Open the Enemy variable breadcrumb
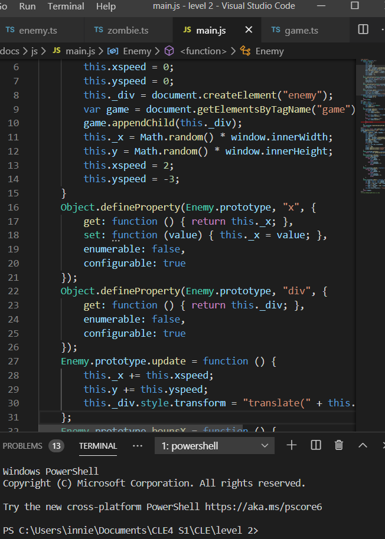This screenshot has height=539, width=385. pyautogui.click(x=137, y=51)
